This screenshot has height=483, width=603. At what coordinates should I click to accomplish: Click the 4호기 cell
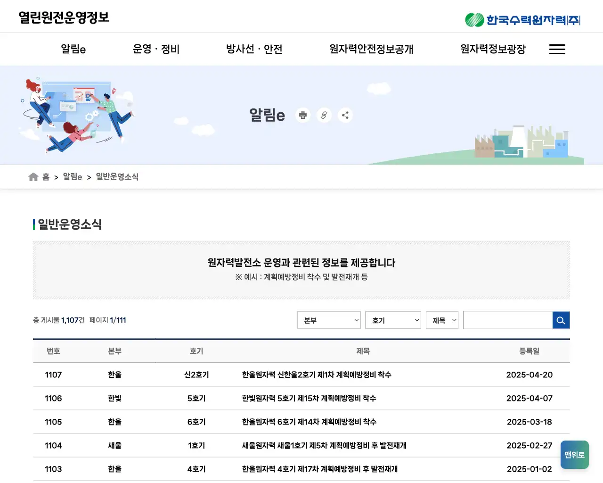coord(196,469)
